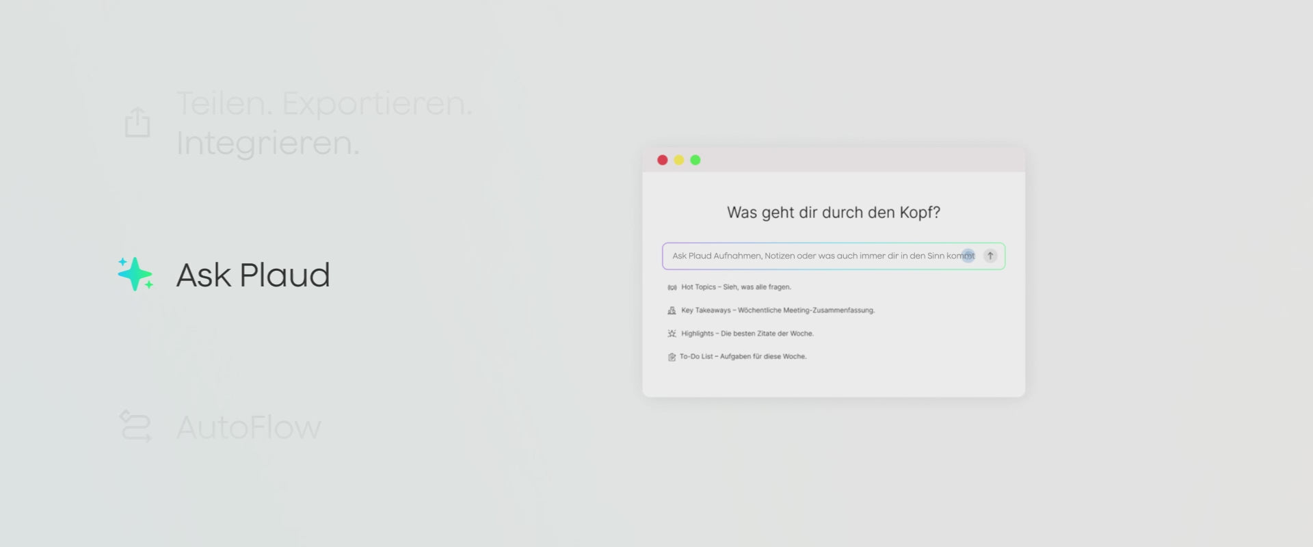Maximize the window using the green button
This screenshot has width=1313, height=547.
point(695,160)
